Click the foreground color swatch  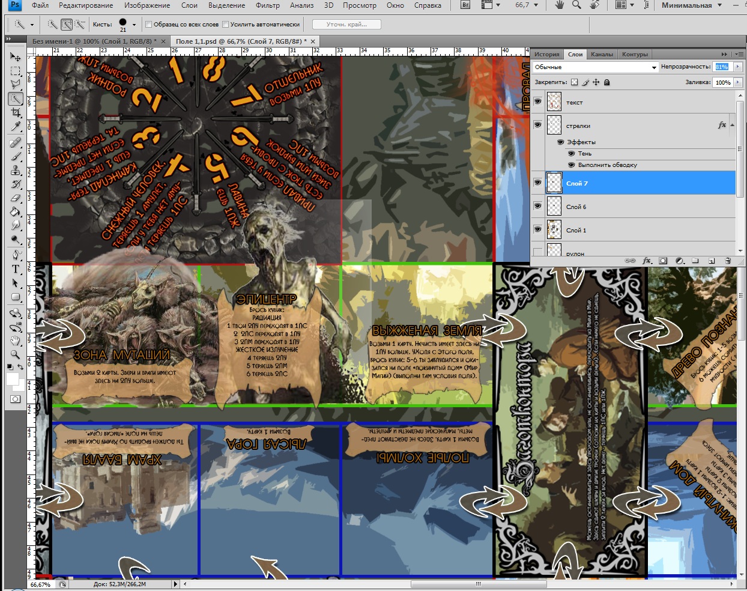click(x=12, y=379)
